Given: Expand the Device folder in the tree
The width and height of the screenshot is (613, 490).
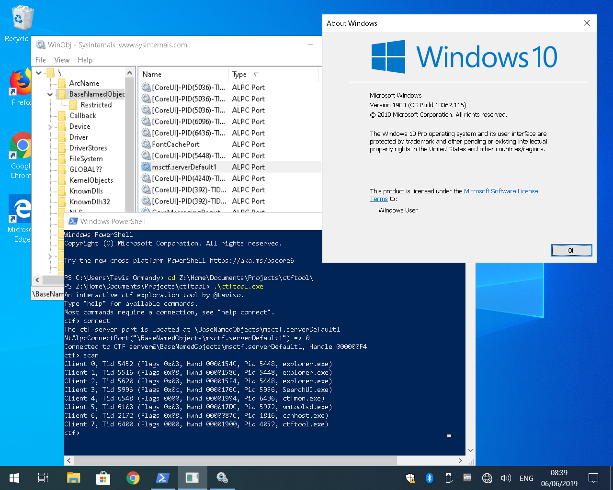Looking at the screenshot, I should (x=50, y=127).
